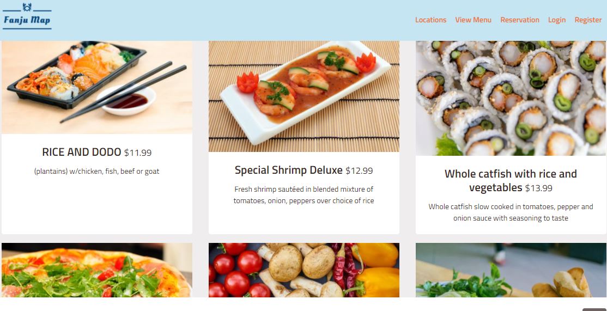Select the pizza with arugula image

pyautogui.click(x=97, y=270)
